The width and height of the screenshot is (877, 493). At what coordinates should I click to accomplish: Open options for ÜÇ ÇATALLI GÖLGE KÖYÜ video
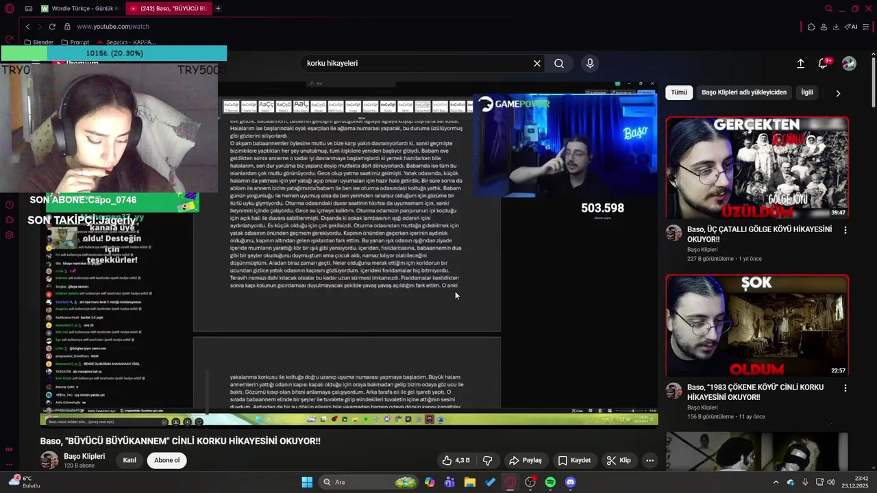coord(845,231)
